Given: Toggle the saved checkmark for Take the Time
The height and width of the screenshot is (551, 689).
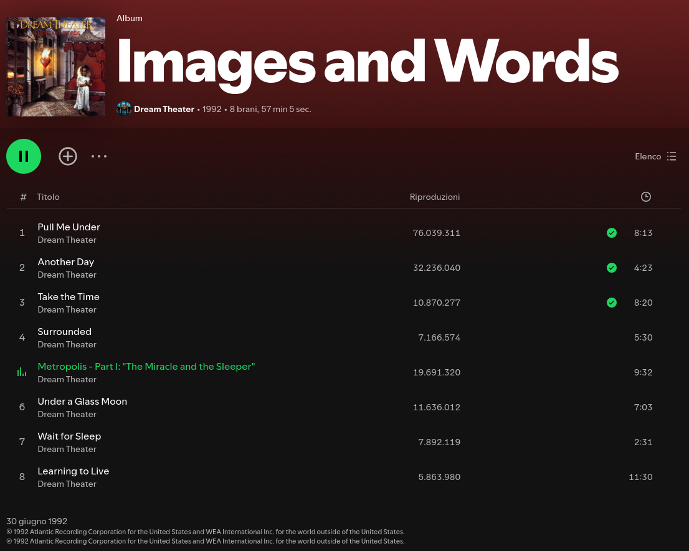Looking at the screenshot, I should (611, 303).
